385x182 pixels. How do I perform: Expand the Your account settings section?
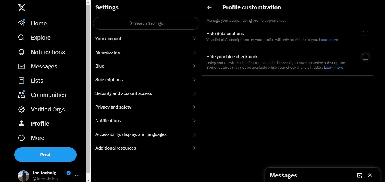(146, 38)
